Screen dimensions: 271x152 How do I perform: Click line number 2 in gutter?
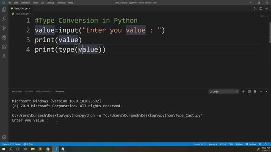click(28, 30)
